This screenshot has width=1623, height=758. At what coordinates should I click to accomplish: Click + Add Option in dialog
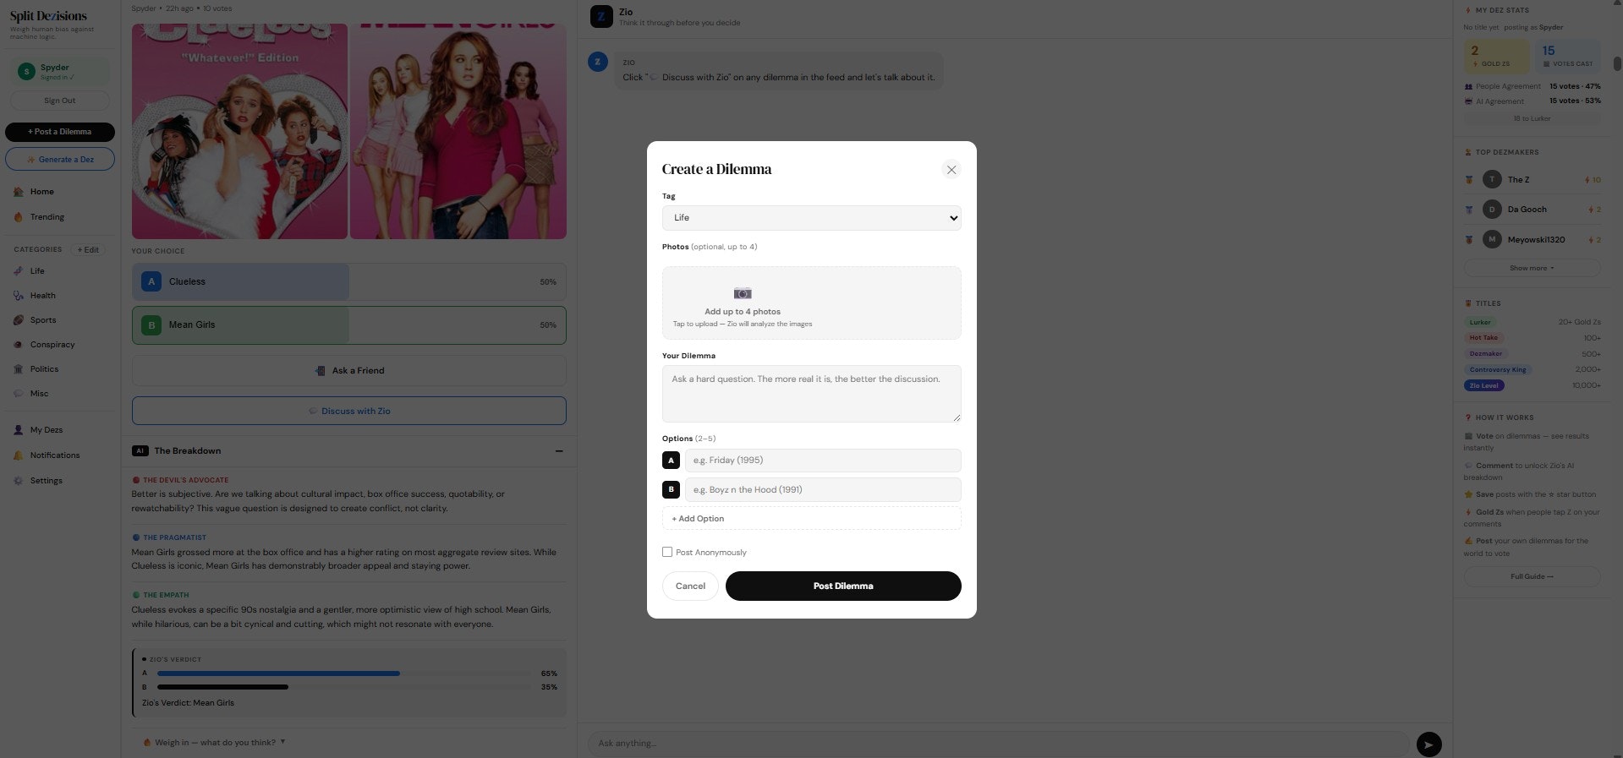[811, 519]
